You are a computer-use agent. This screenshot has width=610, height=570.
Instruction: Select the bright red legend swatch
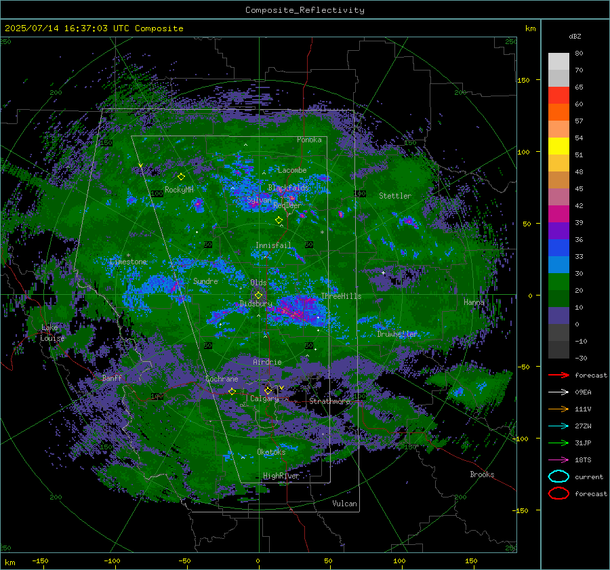558,95
